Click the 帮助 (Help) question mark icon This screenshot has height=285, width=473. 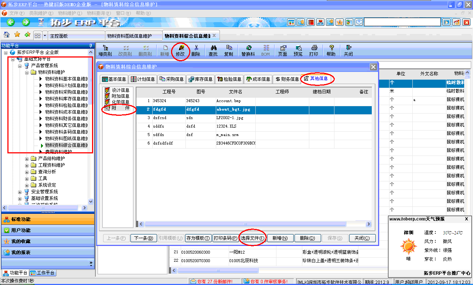(x=331, y=51)
